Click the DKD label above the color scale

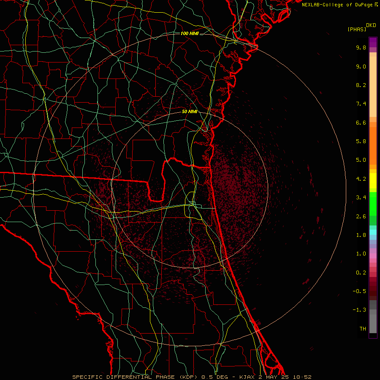pyautogui.click(x=371, y=25)
